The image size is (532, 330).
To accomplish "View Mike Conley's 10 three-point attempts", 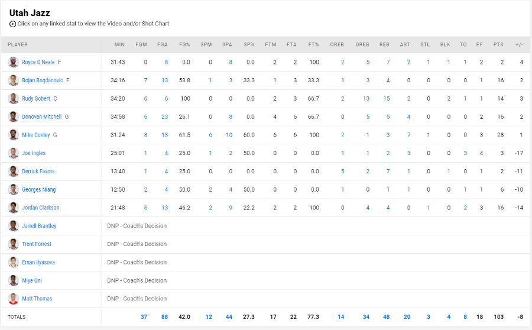I will click(x=229, y=135).
